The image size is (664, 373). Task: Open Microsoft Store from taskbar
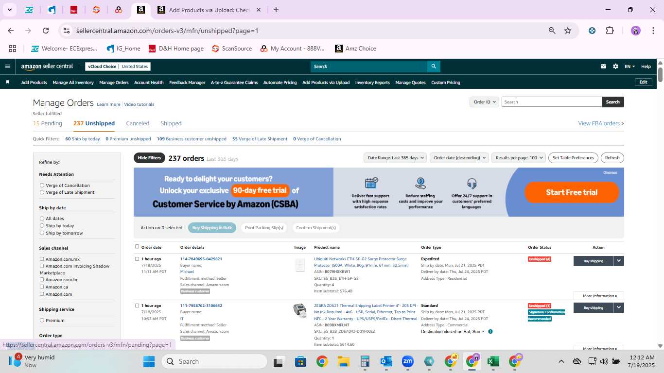pos(300,361)
